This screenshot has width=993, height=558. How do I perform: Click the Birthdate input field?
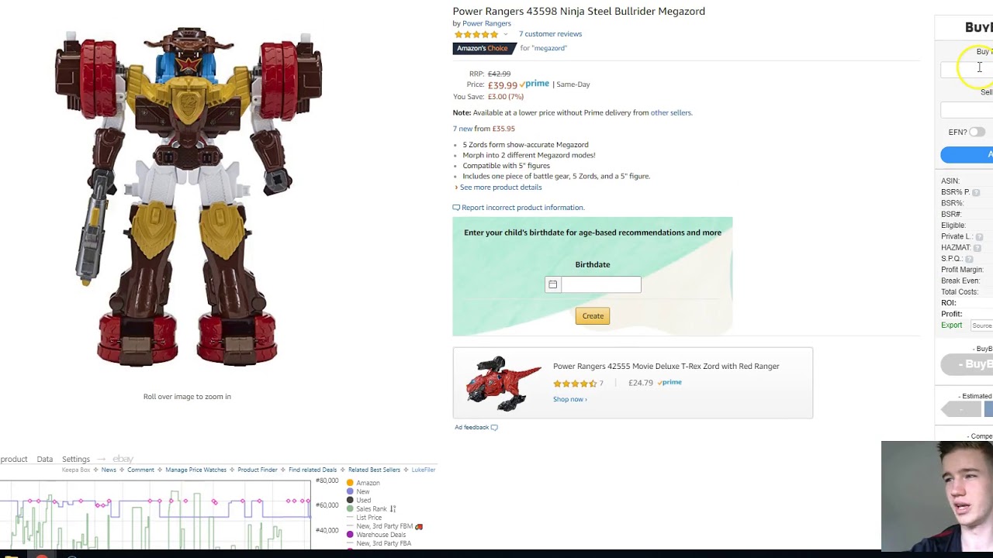pyautogui.click(x=601, y=284)
